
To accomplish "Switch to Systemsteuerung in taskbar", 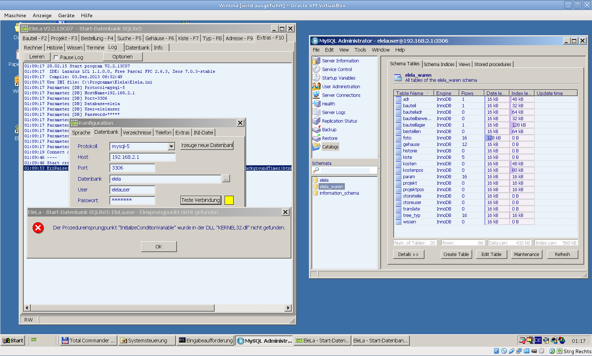I will [147, 341].
